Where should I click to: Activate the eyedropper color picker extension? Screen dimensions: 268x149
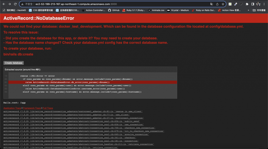click(236, 4)
